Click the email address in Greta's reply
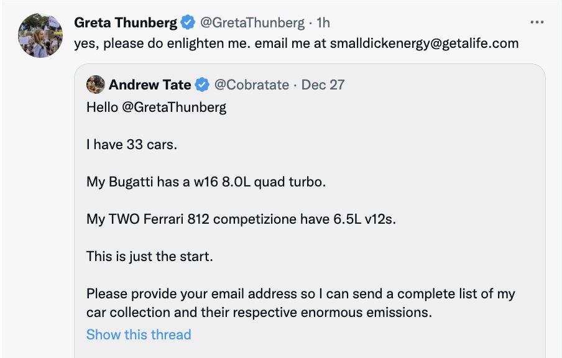 (x=424, y=44)
